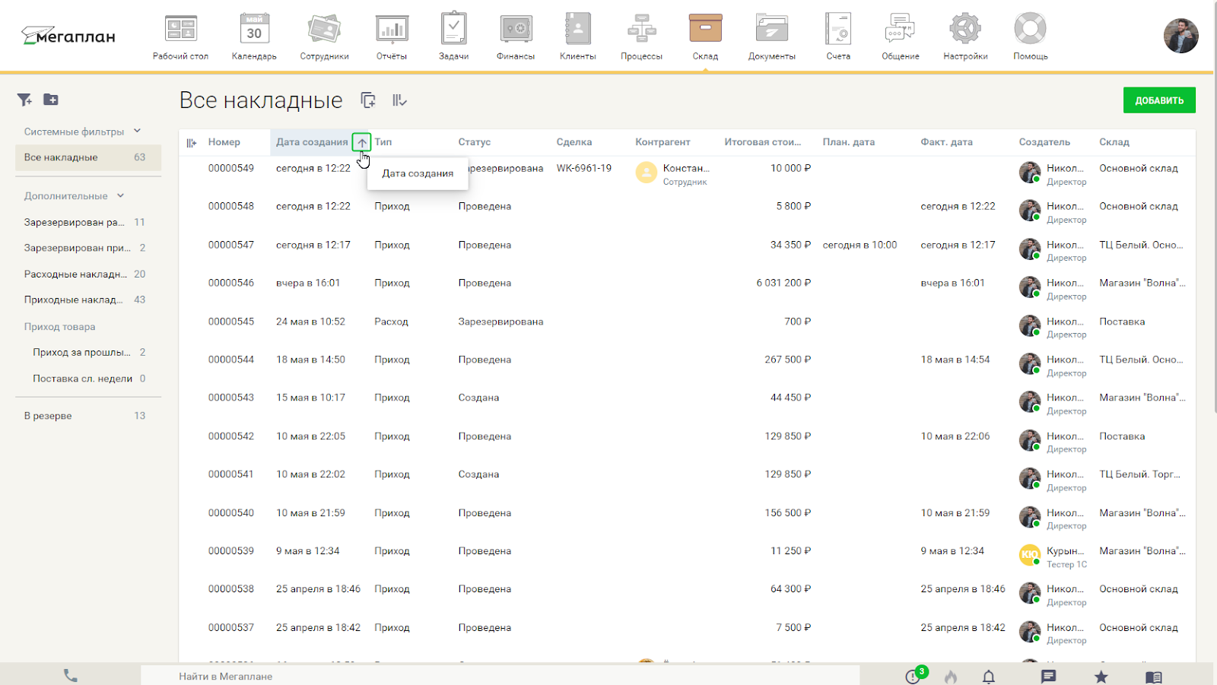This screenshot has width=1217, height=685.
Task: Open deal link WK-6961-19
Action: point(583,168)
